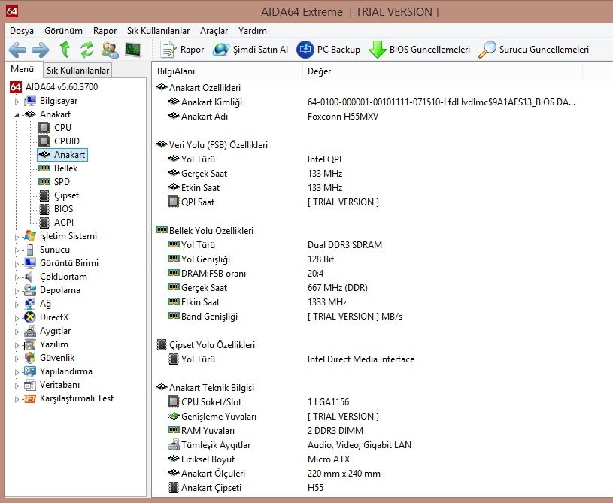This screenshot has height=503, width=613.
Task: Select the Çipset tree item
Action: (x=66, y=195)
